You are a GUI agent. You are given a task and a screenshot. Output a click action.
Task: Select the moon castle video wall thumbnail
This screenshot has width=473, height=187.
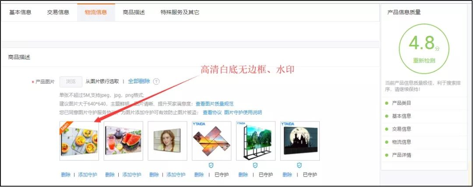tap(300, 141)
